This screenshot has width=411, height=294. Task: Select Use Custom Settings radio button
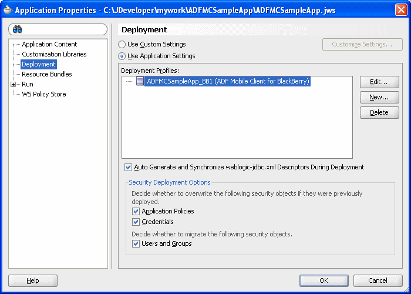122,44
